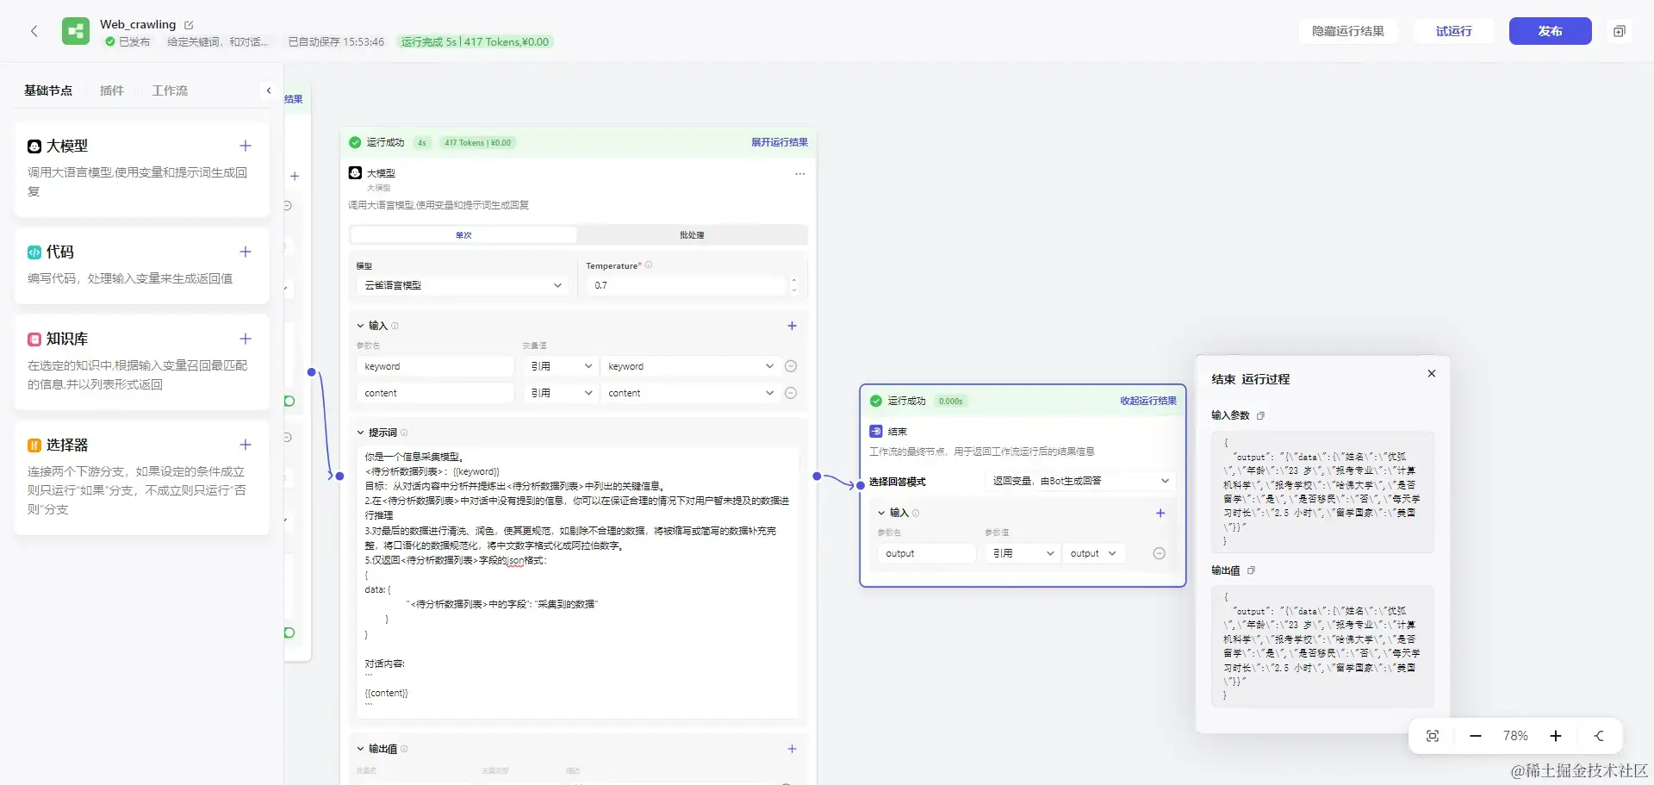The width and height of the screenshot is (1654, 785).
Task: Add input parameter in 大模型 node
Action: pyautogui.click(x=793, y=326)
